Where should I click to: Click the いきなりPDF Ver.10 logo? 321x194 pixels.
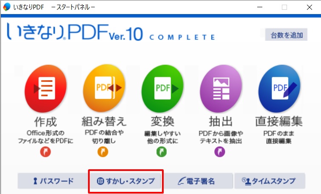(111, 32)
